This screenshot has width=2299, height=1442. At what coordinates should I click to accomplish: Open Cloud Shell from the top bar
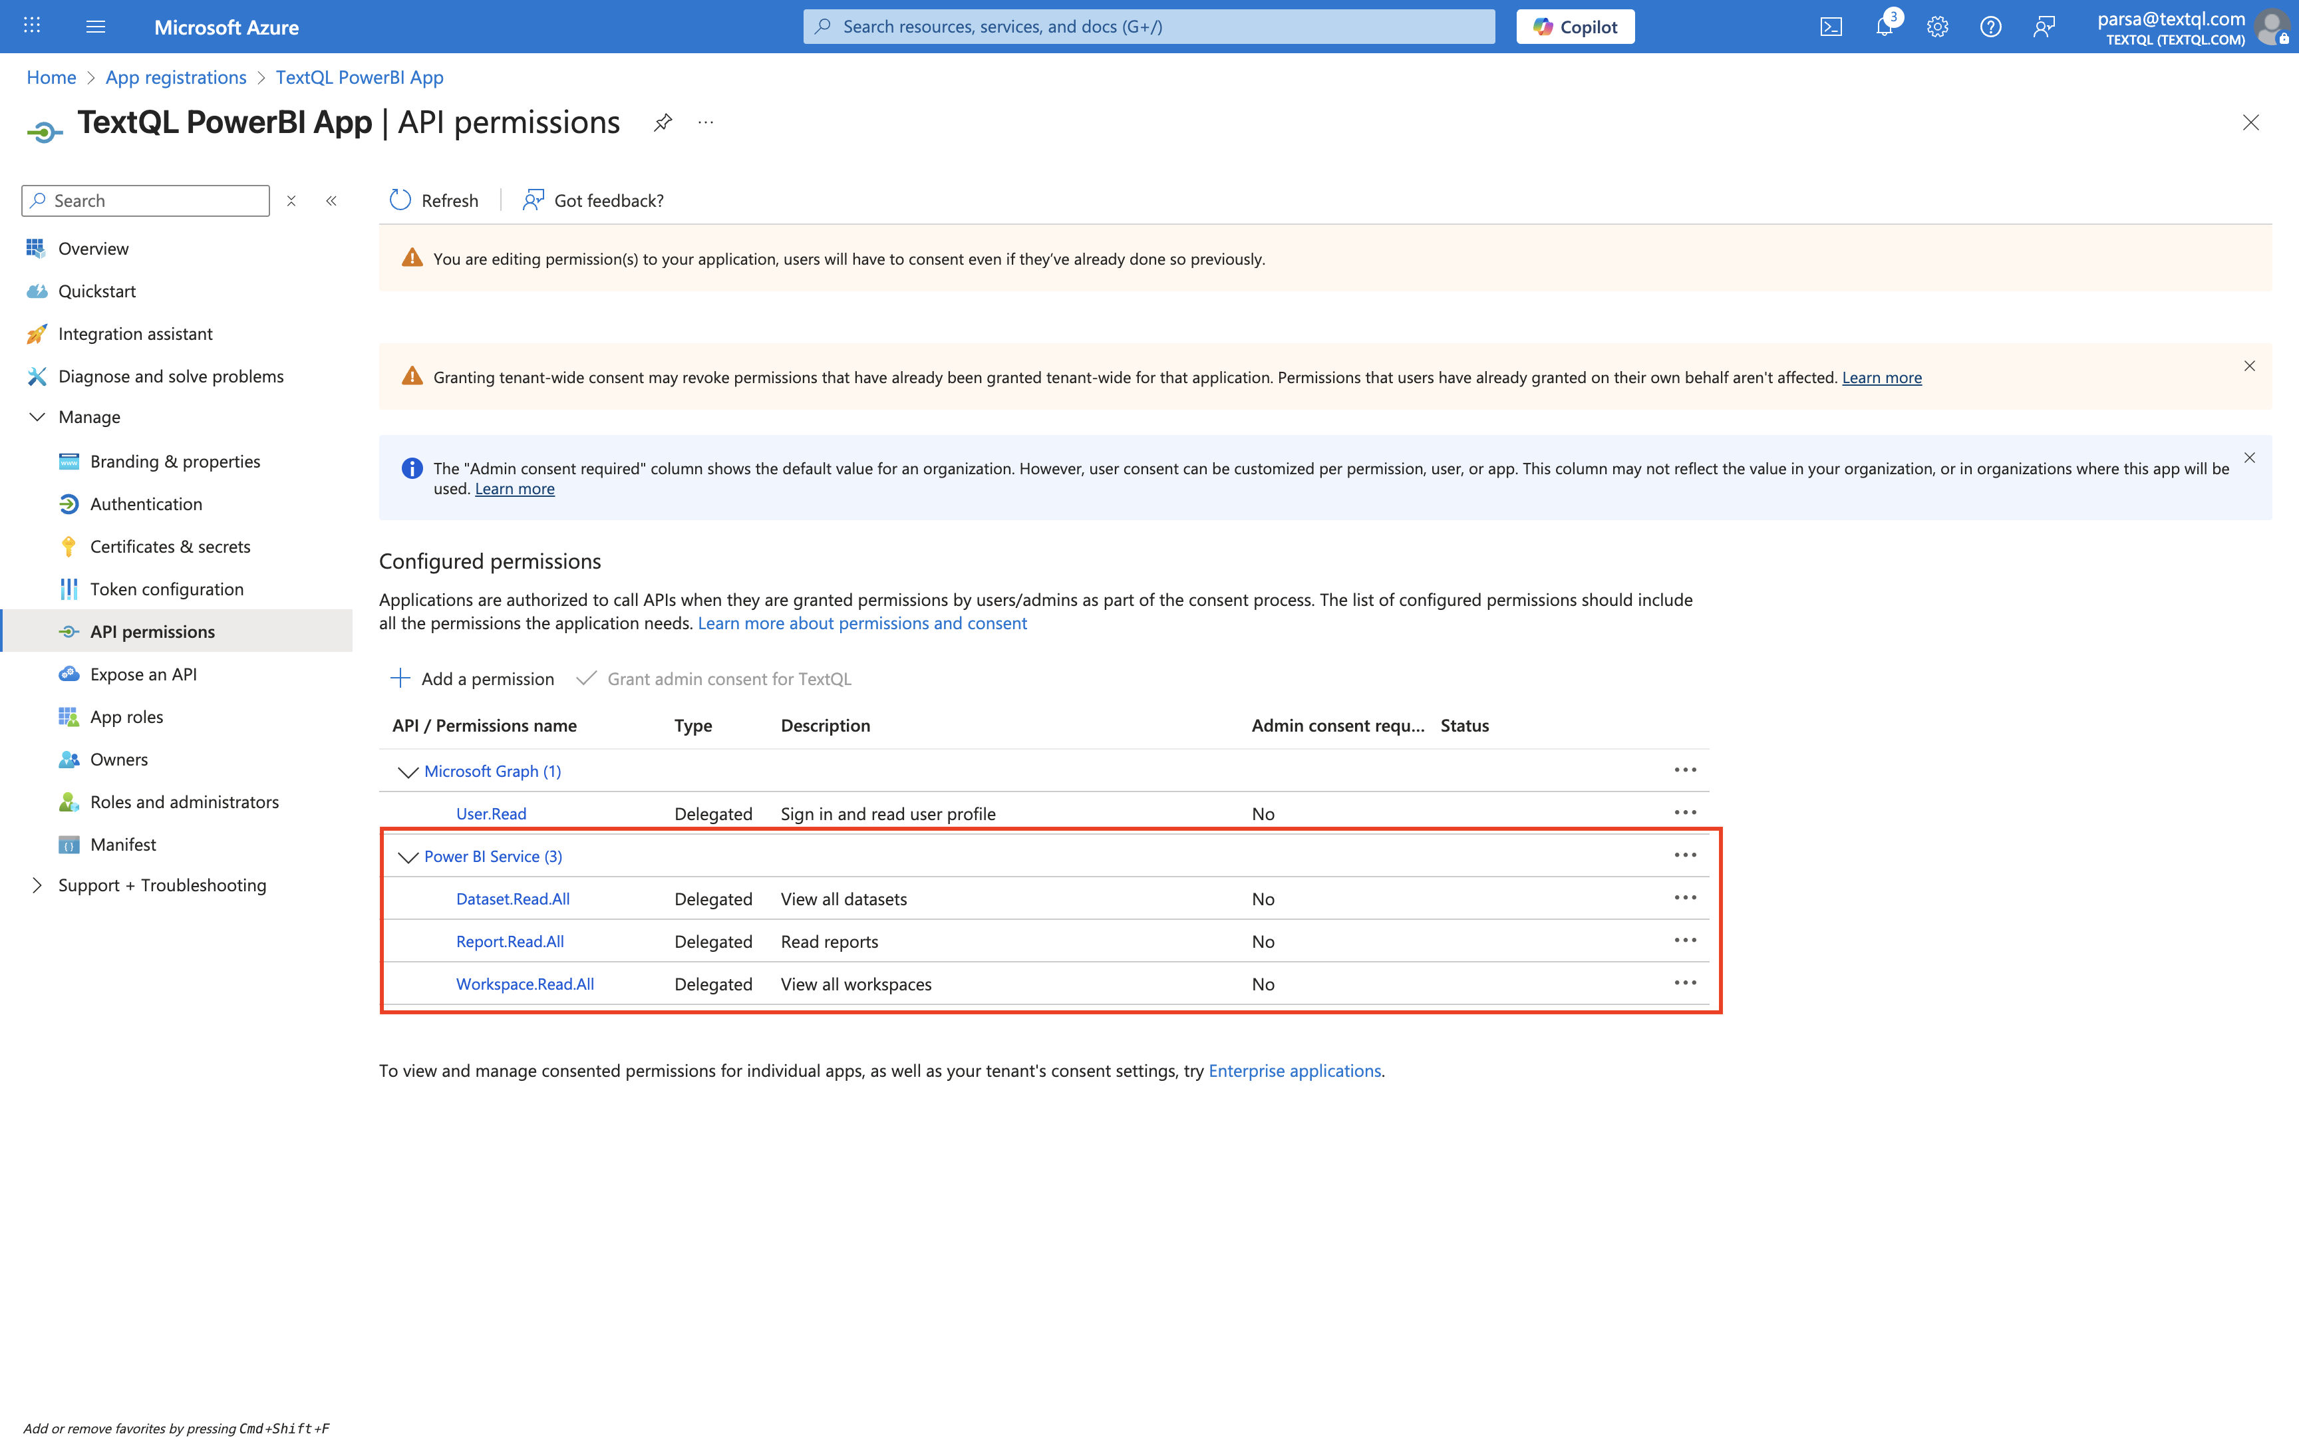(1831, 27)
